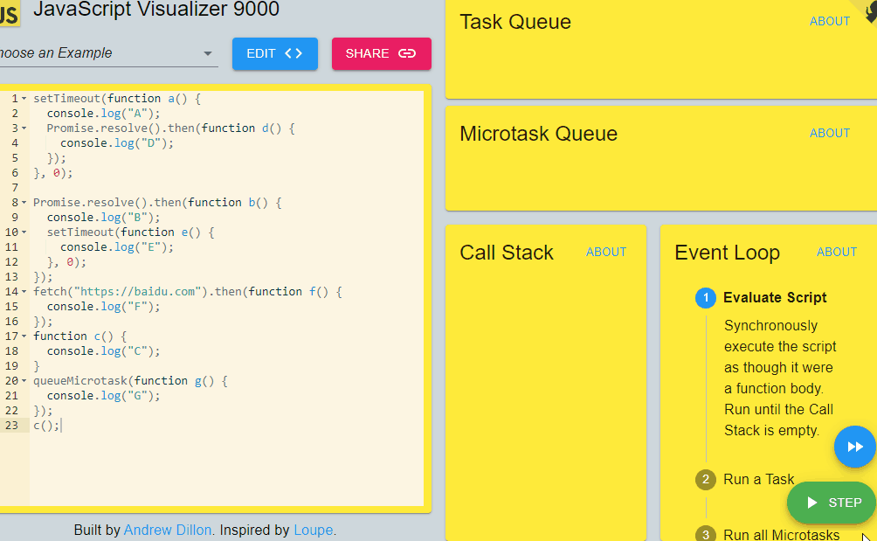Select Evaluate Script step one circle
Image resolution: width=877 pixels, height=541 pixels.
(705, 298)
